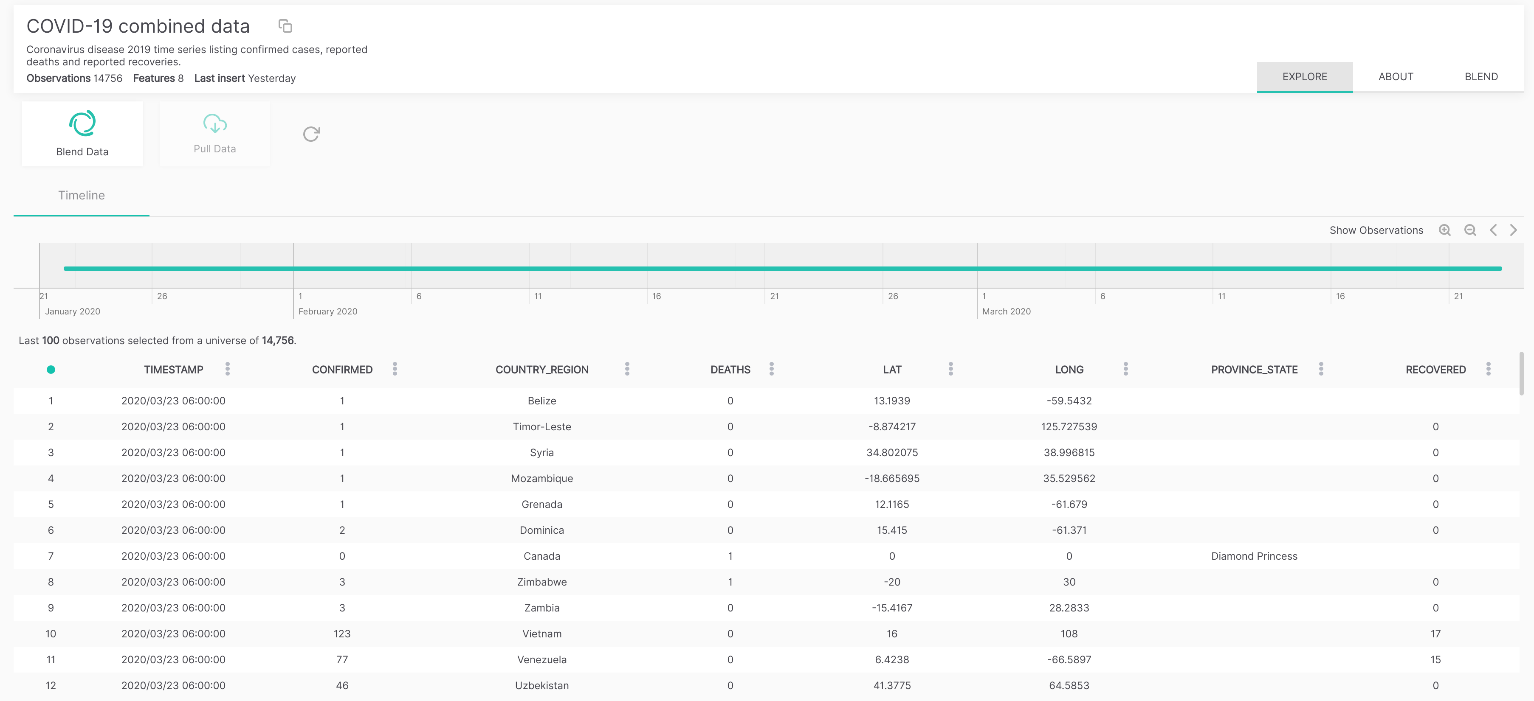Click the refresh arrow icon
This screenshot has height=701, width=1534.
[311, 134]
